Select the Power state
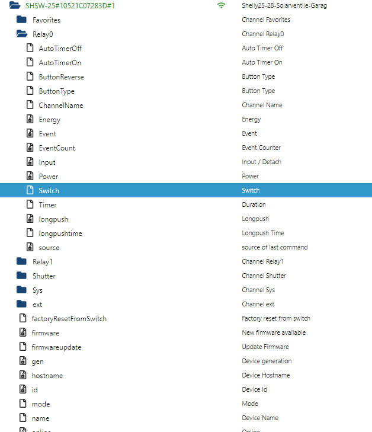The width and height of the screenshot is (372, 432). coord(49,177)
